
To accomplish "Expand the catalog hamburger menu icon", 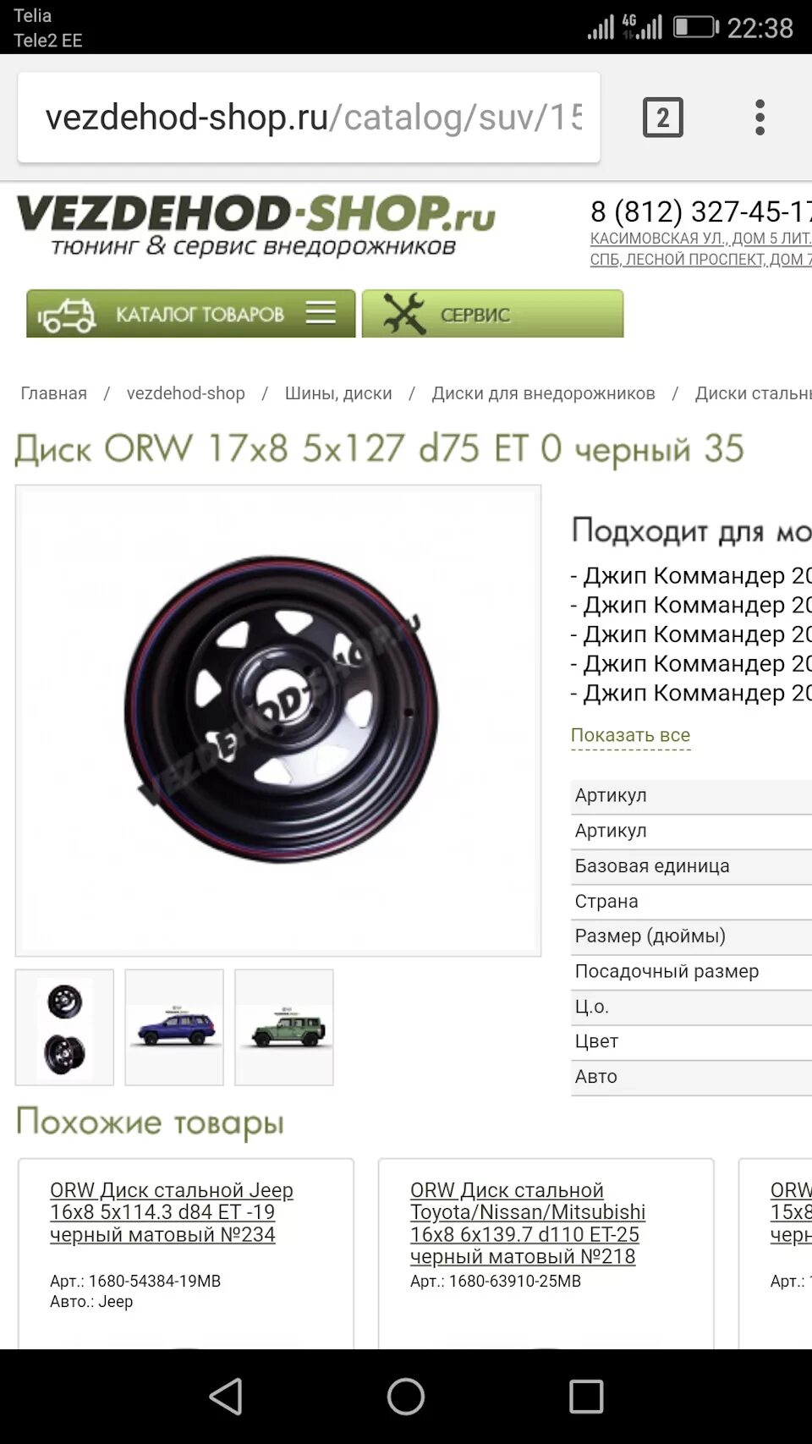I will point(321,313).
